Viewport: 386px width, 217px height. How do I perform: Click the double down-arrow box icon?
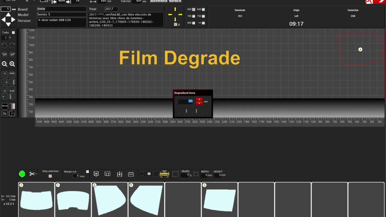131,174
